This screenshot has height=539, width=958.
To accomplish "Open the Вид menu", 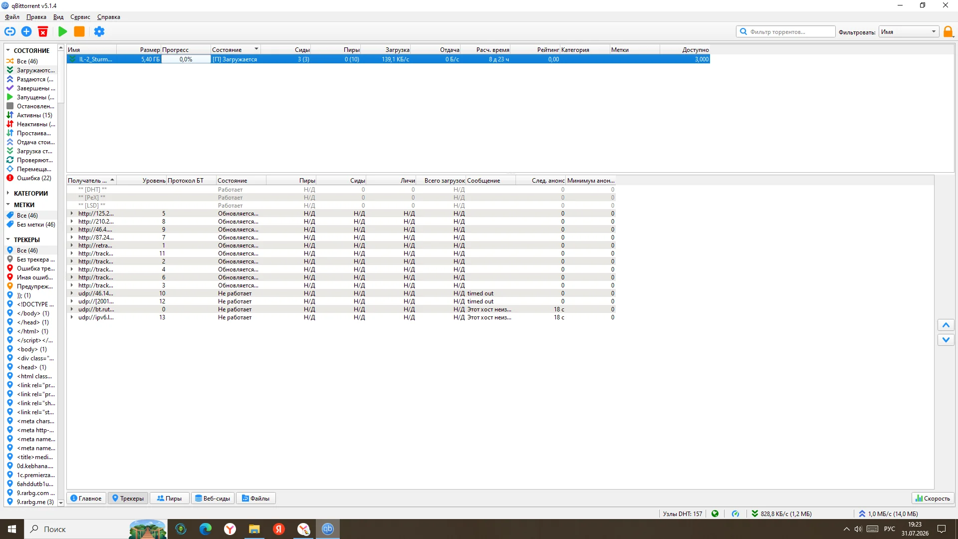I will (x=58, y=17).
